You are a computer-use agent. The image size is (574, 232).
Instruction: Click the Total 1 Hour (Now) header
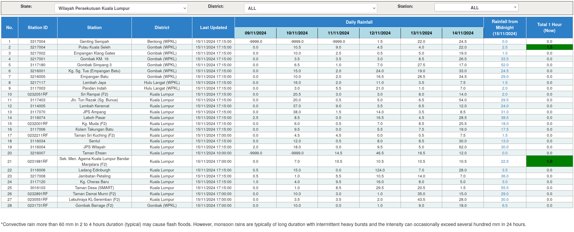[549, 28]
